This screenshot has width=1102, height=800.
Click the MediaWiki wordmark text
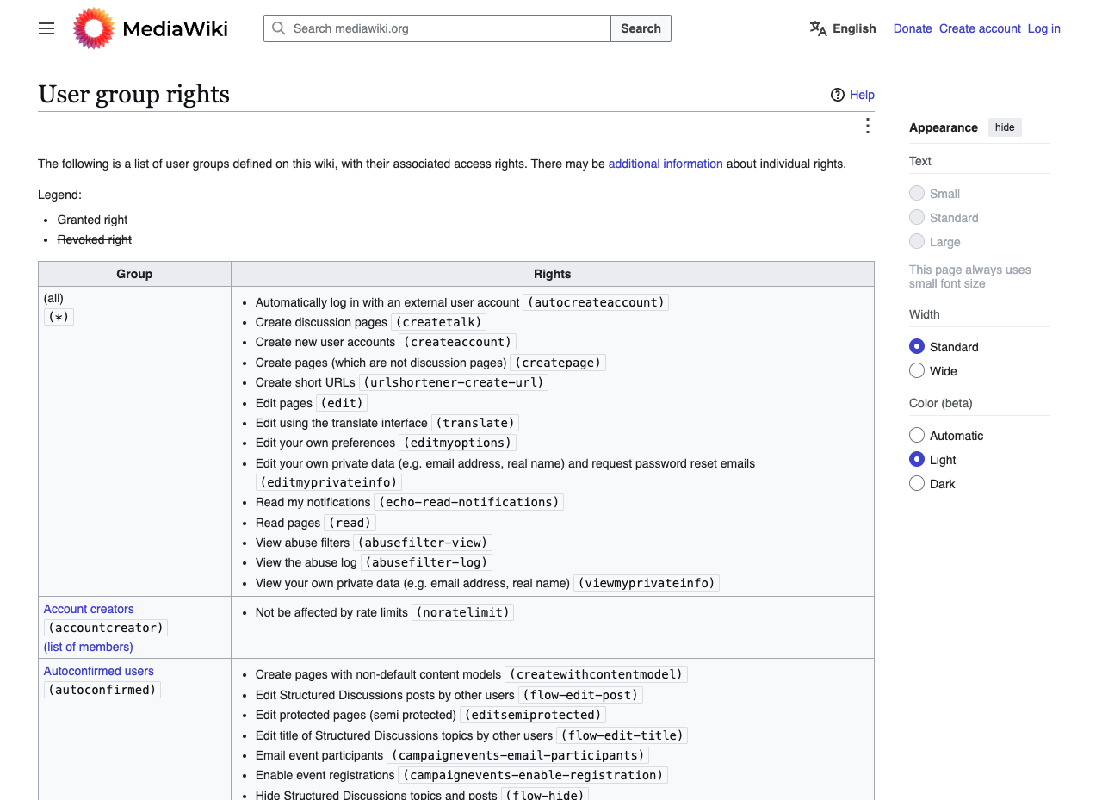pos(176,28)
